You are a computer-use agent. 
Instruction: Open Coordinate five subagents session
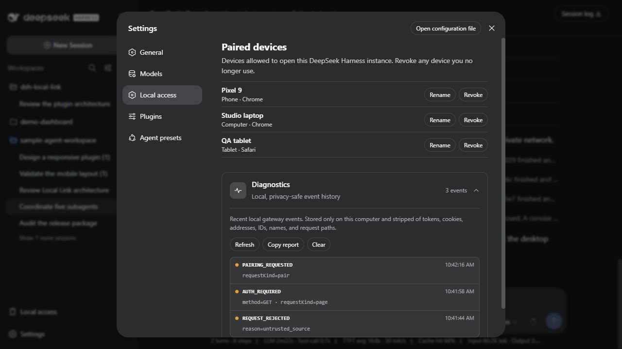[58, 206]
